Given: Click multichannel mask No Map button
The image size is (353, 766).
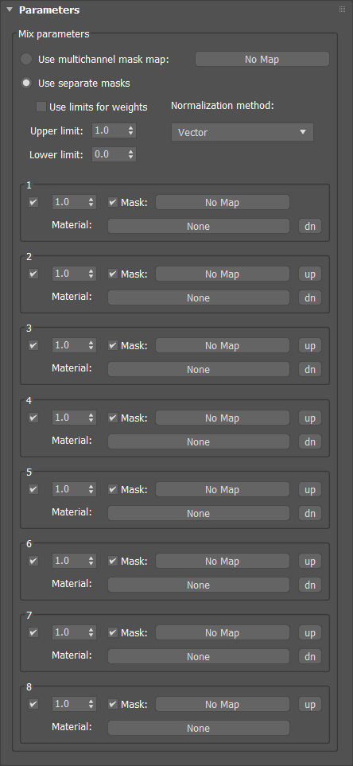Looking at the screenshot, I should pyautogui.click(x=262, y=60).
